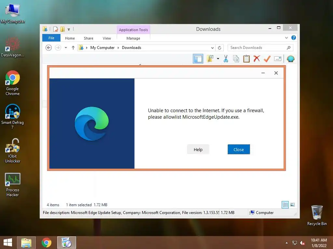
Task: Expand the arrow after My Computer breadcrumb
Action: pyautogui.click(x=118, y=48)
